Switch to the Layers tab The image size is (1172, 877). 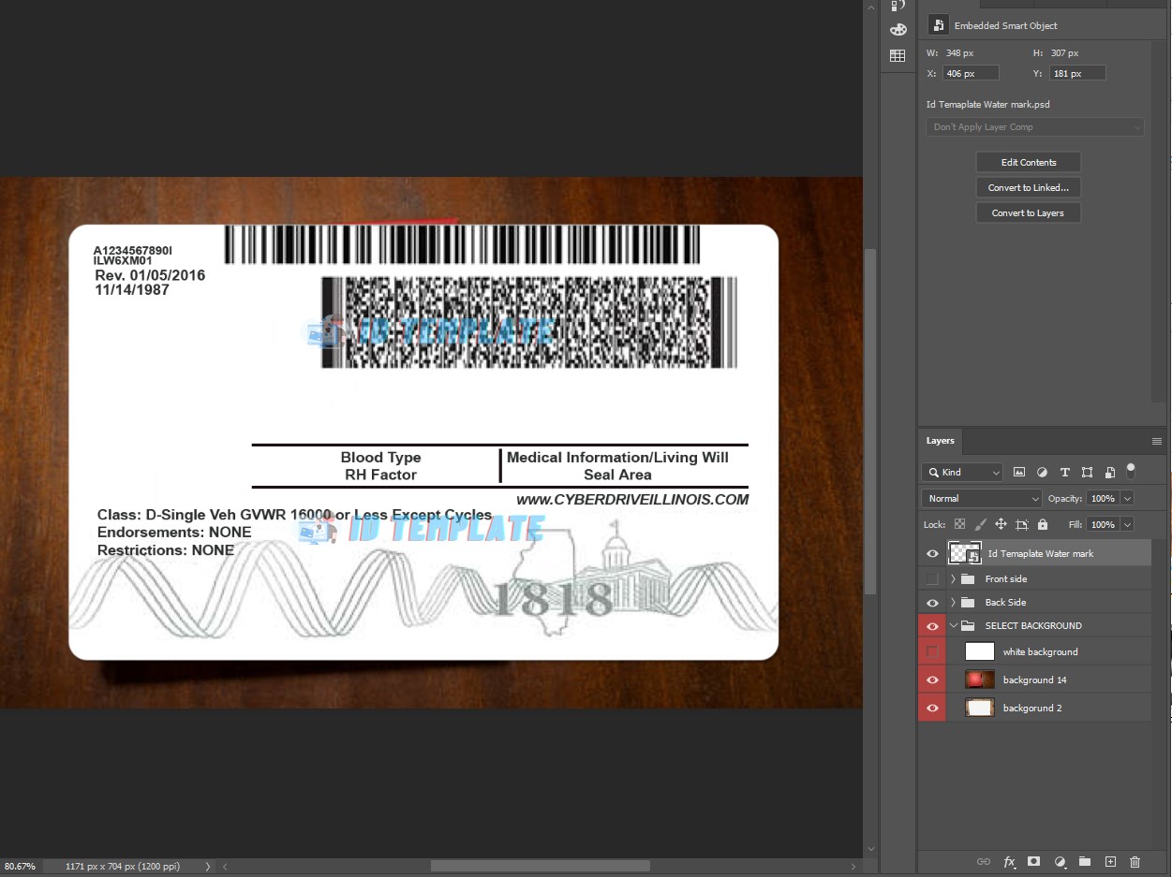(941, 441)
